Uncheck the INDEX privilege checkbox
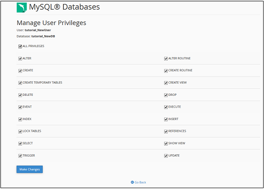 pos(20,119)
